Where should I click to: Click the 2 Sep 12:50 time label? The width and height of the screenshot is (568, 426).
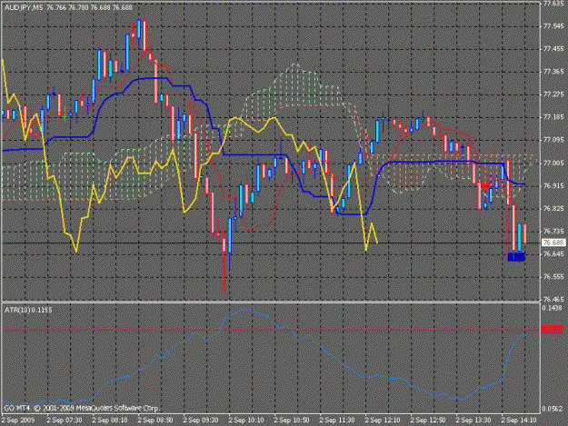tap(427, 421)
